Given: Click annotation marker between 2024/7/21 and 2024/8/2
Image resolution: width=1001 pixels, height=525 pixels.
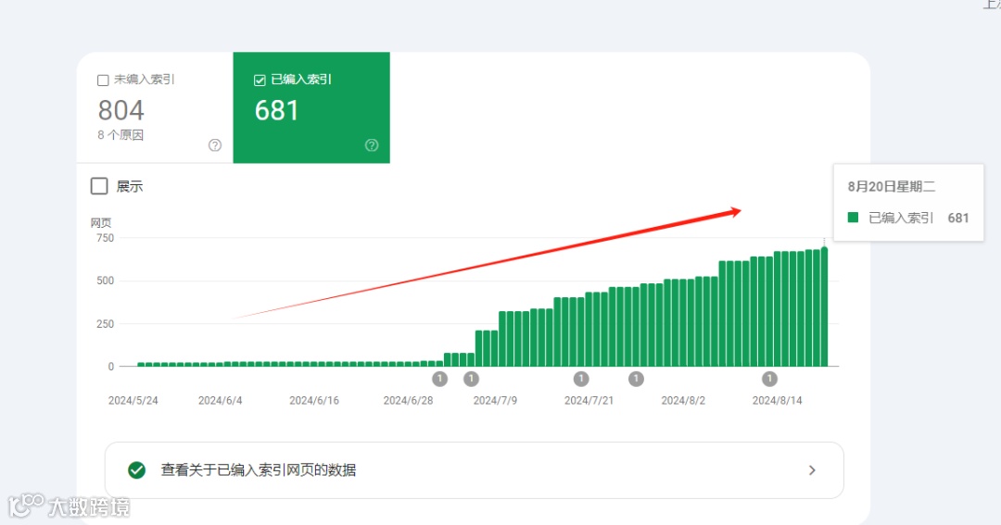Looking at the screenshot, I should [x=636, y=379].
